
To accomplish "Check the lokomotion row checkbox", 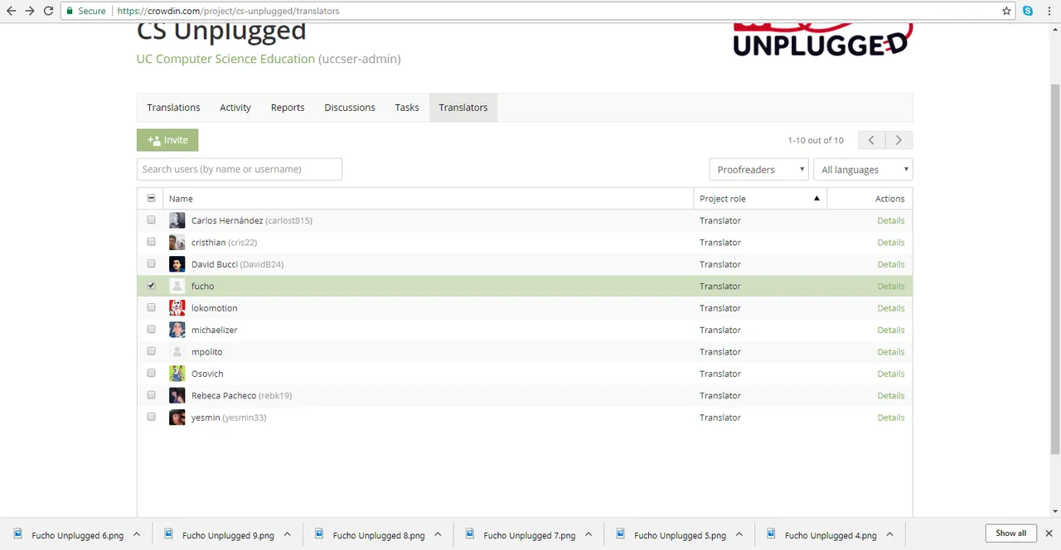I will 151,307.
